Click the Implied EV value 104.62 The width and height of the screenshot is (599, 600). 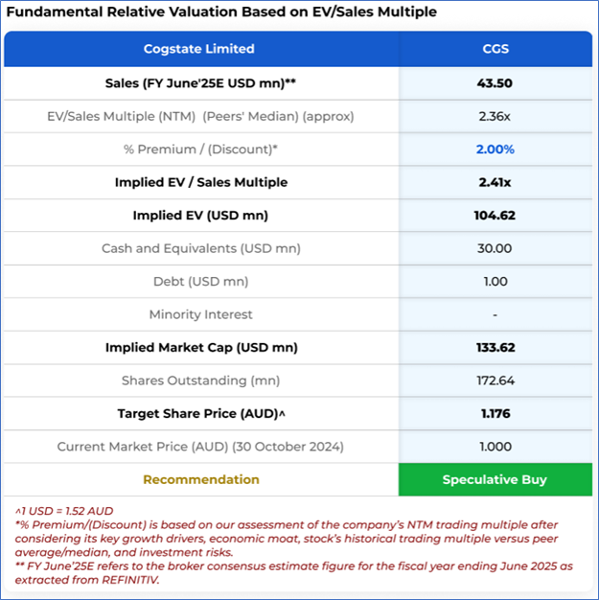[x=495, y=216]
